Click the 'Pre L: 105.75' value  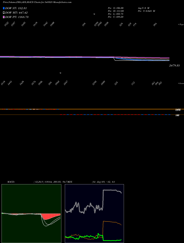[116, 14]
